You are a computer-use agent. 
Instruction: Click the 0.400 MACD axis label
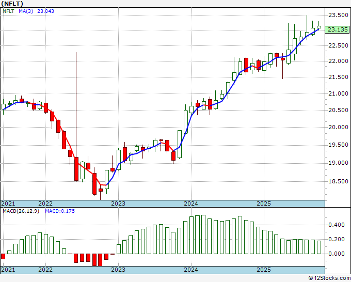337,225
